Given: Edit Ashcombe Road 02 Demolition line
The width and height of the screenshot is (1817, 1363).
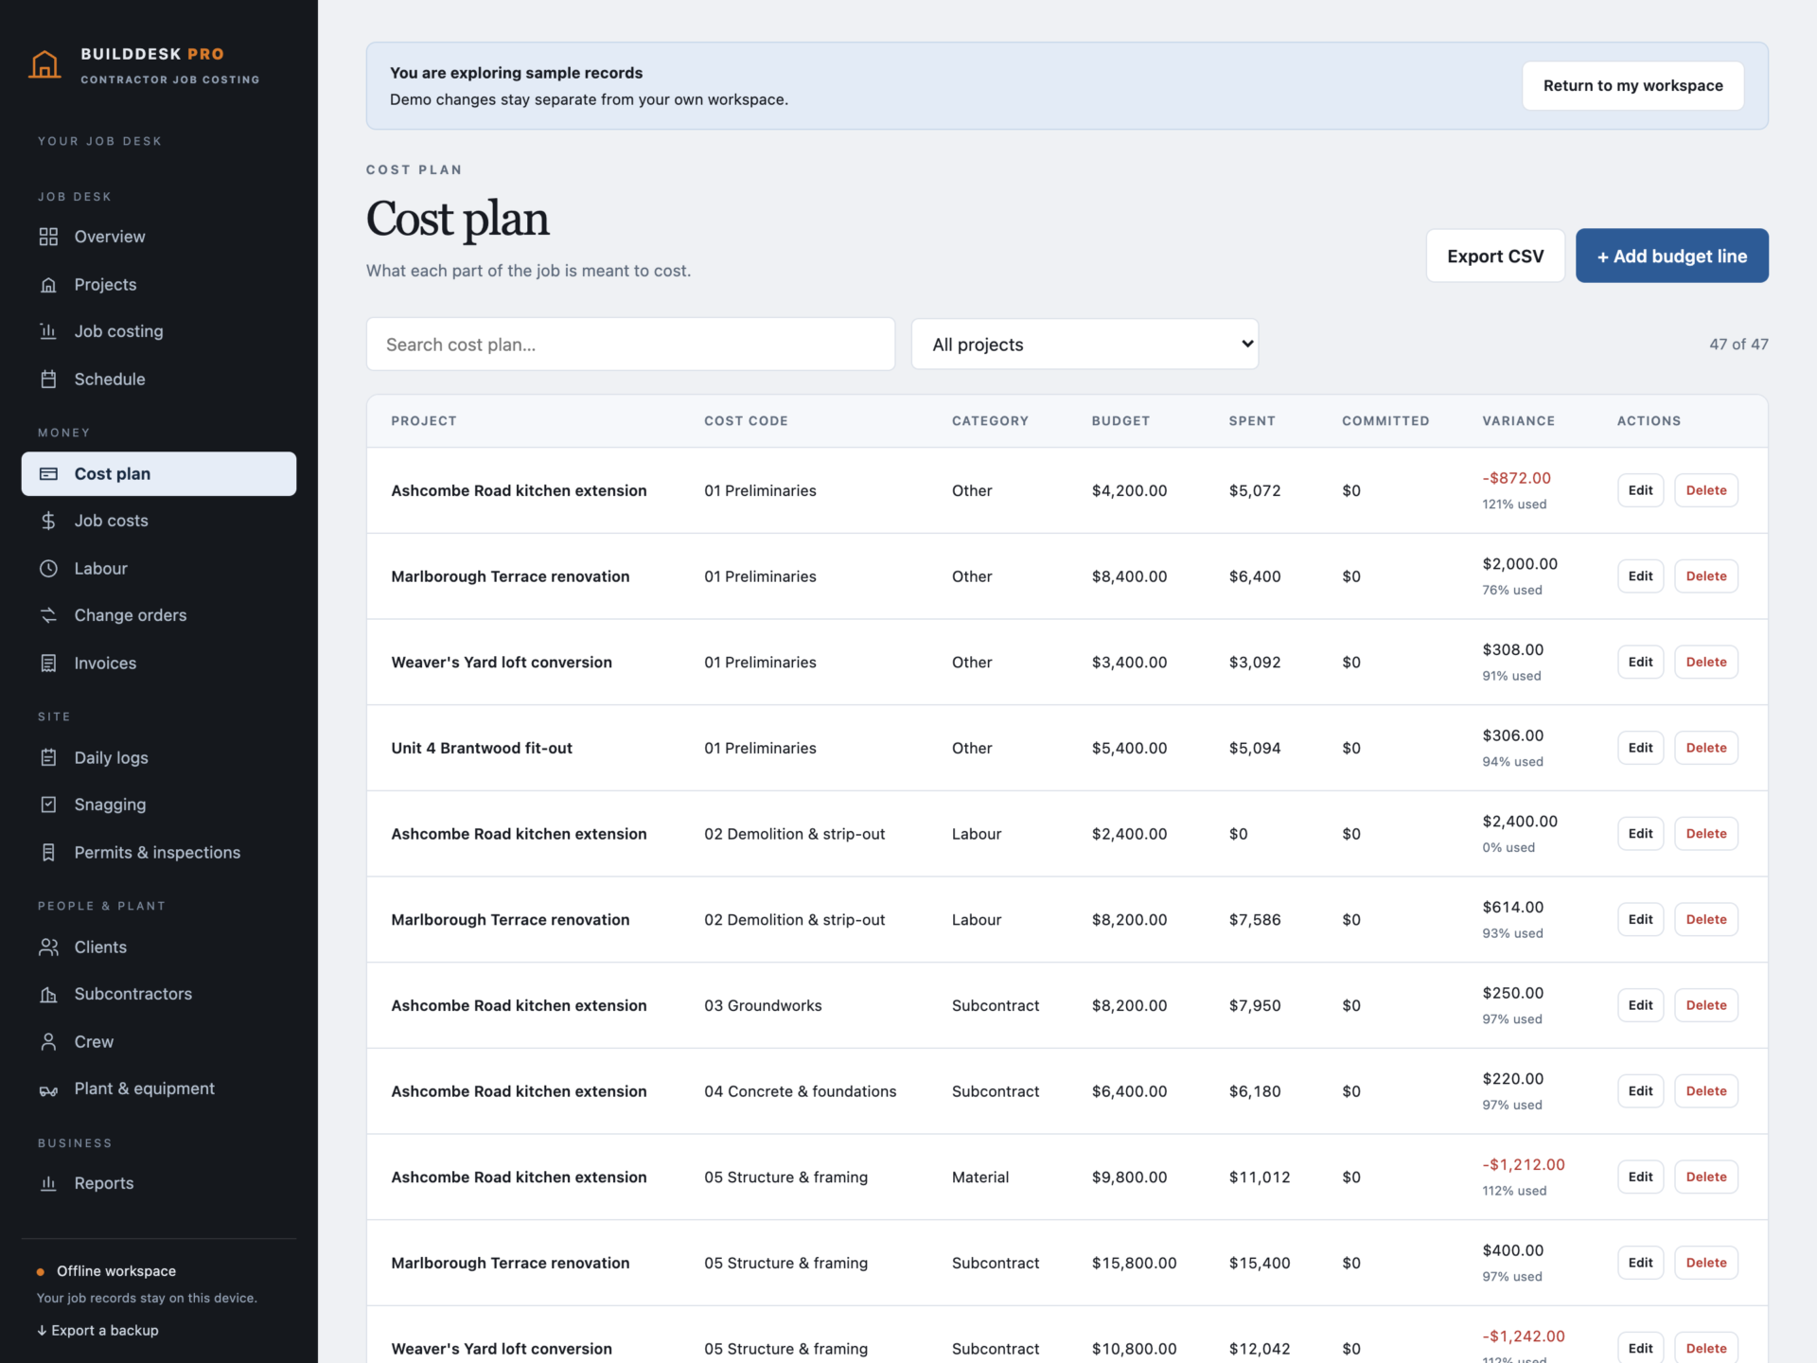Looking at the screenshot, I should pyautogui.click(x=1640, y=834).
